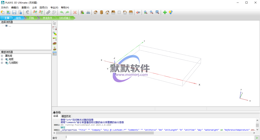This screenshot has height=140, width=260.
Task: Switch to the 分阶段施工 mode tab
Action: [65, 18]
